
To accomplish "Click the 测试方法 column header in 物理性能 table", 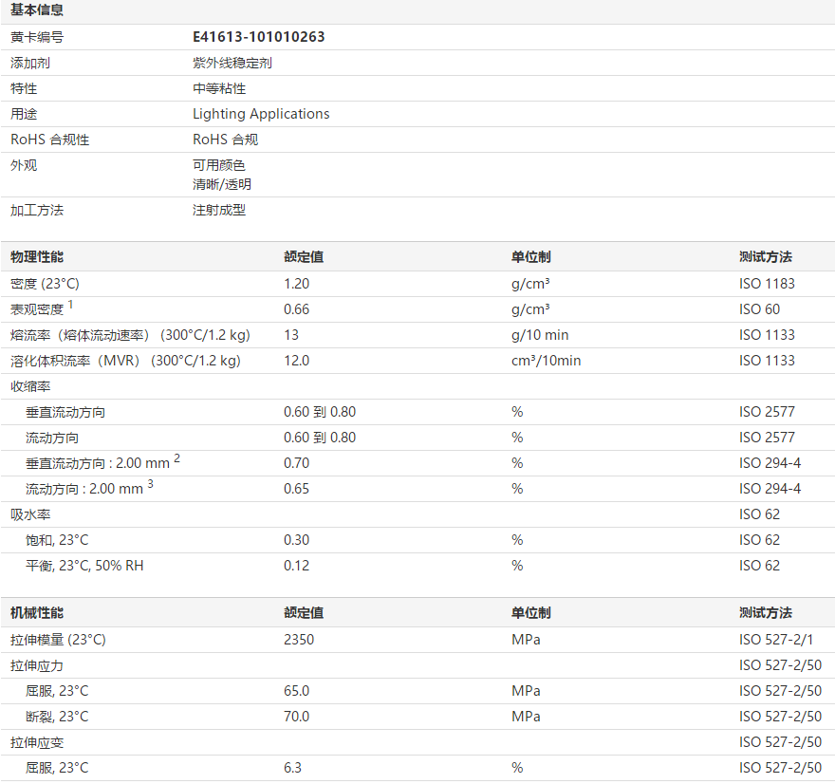I will 765,257.
